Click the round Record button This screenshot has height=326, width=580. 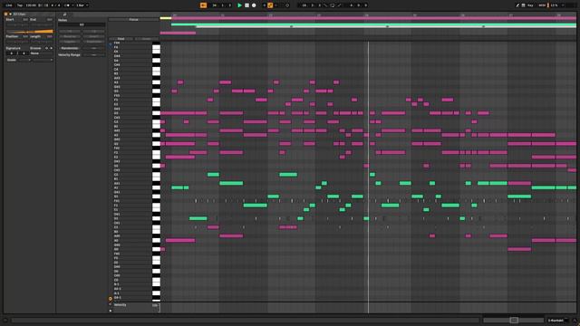coord(254,5)
